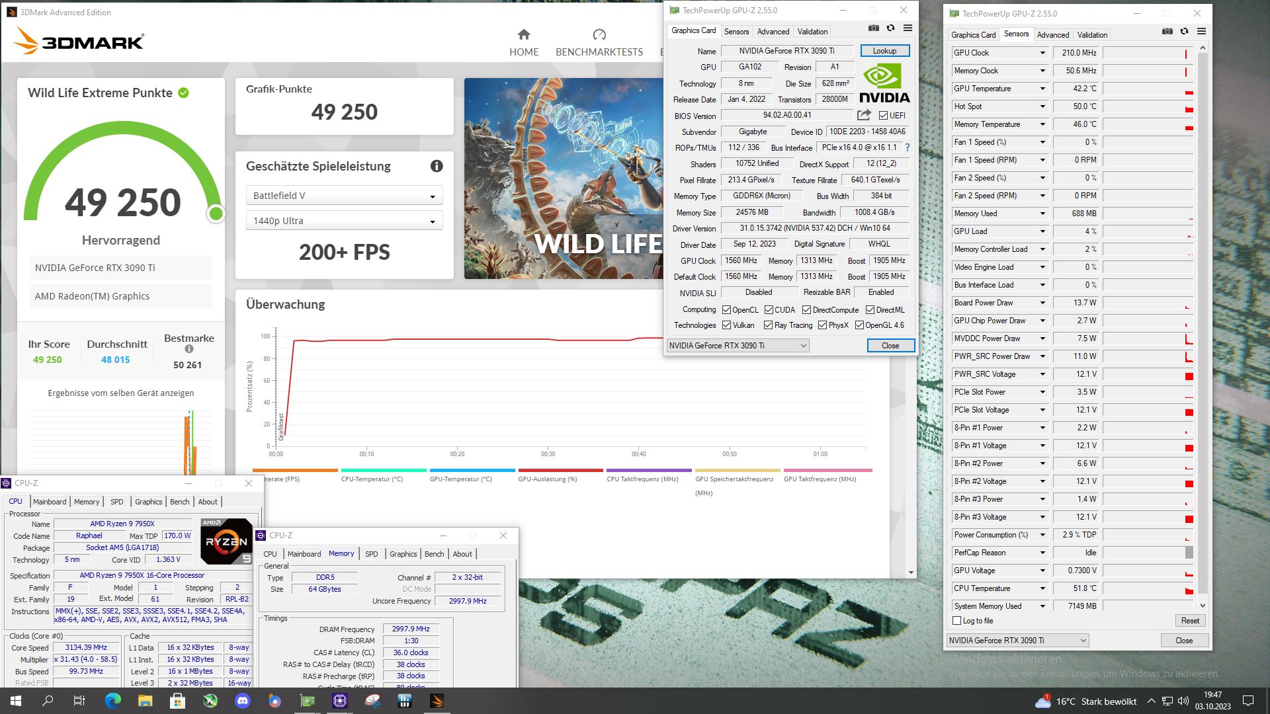Viewport: 1270px width, 714px height.
Task: Click the NVIDIA logo in GPU-Z
Action: pyautogui.click(x=884, y=83)
